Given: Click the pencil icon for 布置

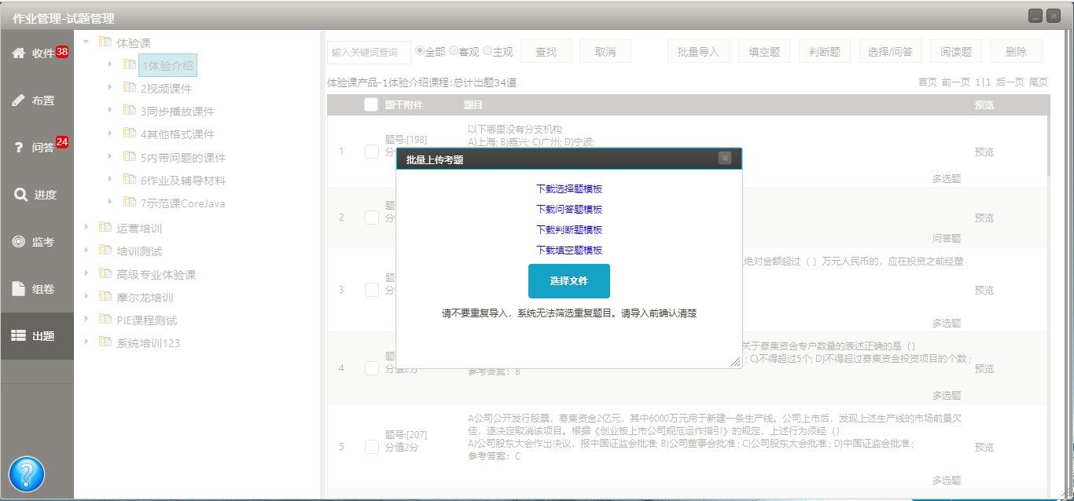Looking at the screenshot, I should click(x=18, y=101).
